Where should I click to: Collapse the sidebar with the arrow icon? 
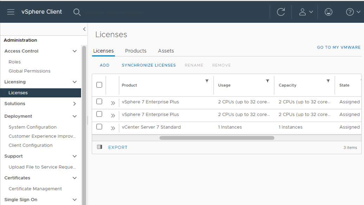tap(84, 29)
